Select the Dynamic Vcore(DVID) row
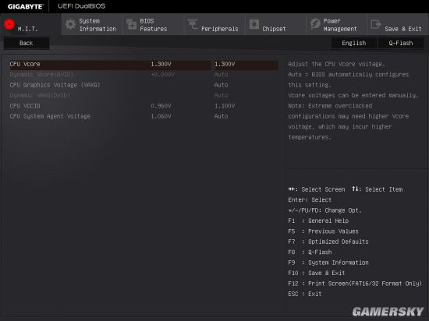The image size is (429, 321). click(41, 75)
